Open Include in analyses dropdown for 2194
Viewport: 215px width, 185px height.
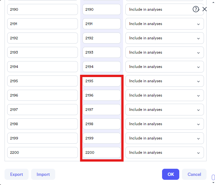165,67
